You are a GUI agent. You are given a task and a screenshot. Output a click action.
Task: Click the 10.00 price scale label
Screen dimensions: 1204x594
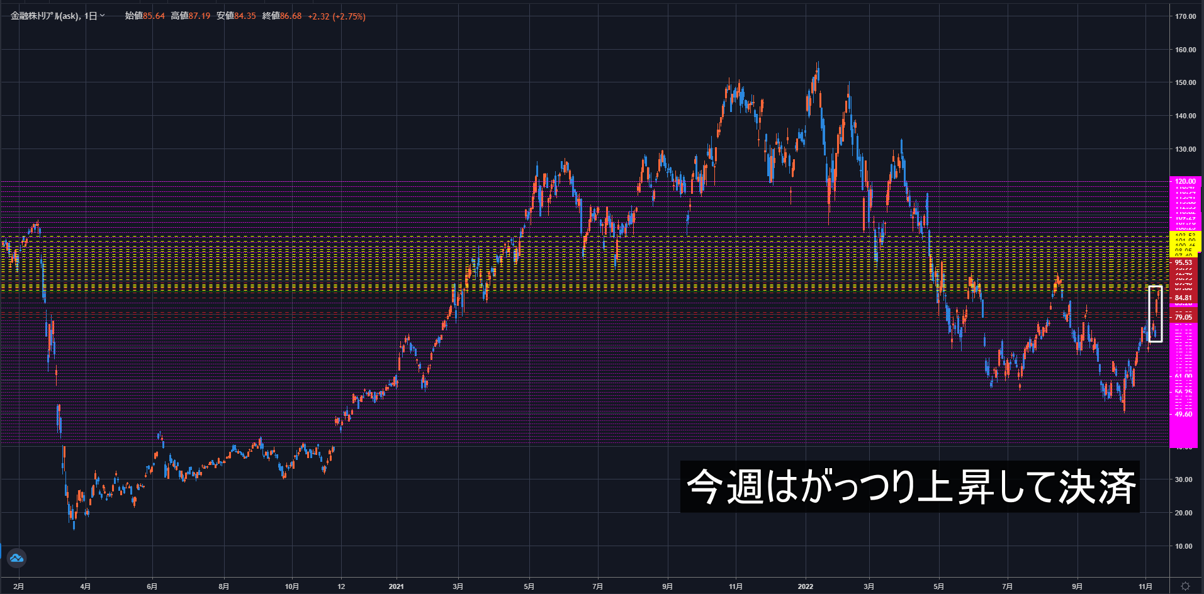coord(1184,546)
